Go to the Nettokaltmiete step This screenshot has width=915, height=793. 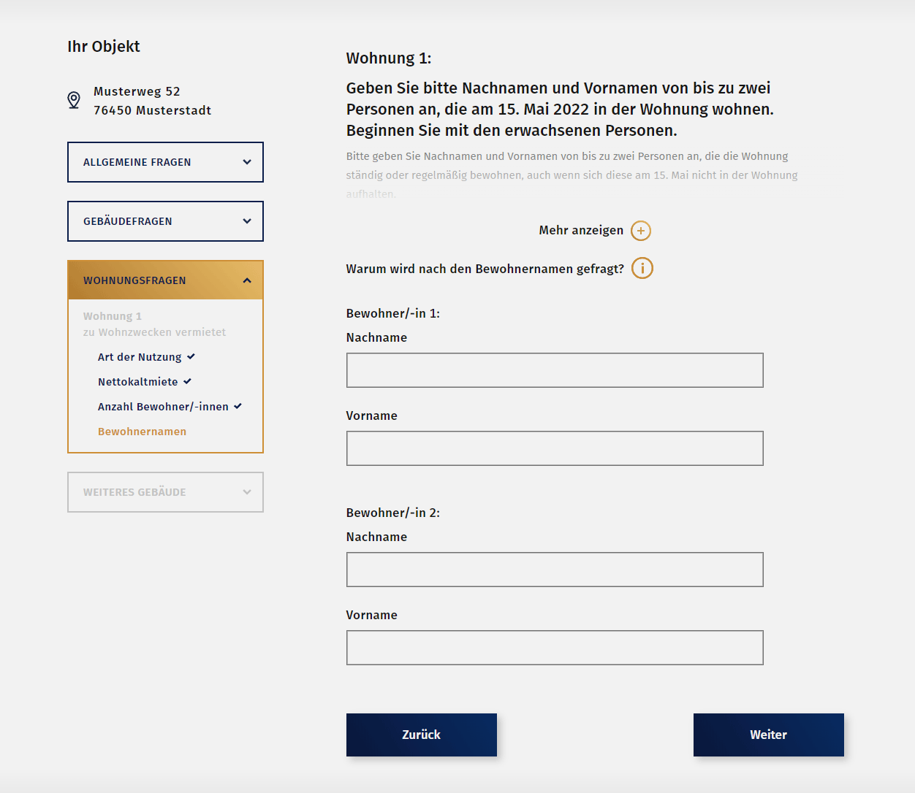pos(137,382)
